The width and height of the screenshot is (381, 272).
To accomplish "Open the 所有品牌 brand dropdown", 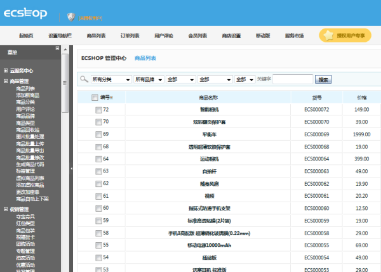I will click(148, 79).
